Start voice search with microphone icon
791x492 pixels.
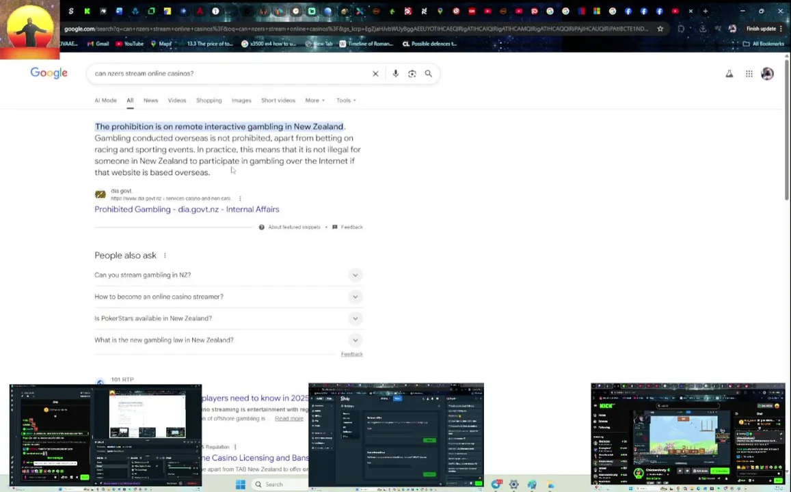(x=395, y=74)
